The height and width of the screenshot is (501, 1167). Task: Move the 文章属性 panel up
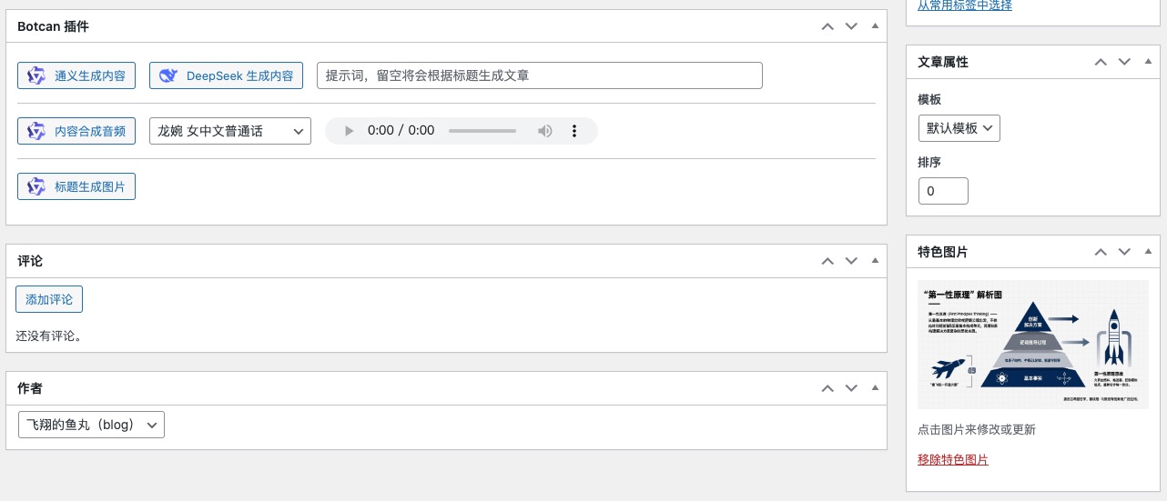pyautogui.click(x=1101, y=62)
